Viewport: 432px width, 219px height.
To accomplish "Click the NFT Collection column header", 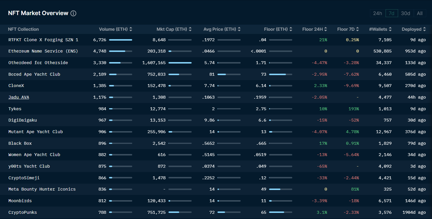I will pos(23,29).
